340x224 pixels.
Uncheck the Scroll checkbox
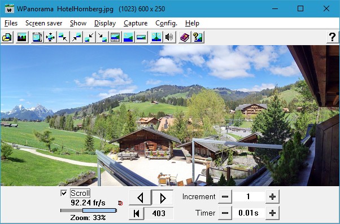64,193
